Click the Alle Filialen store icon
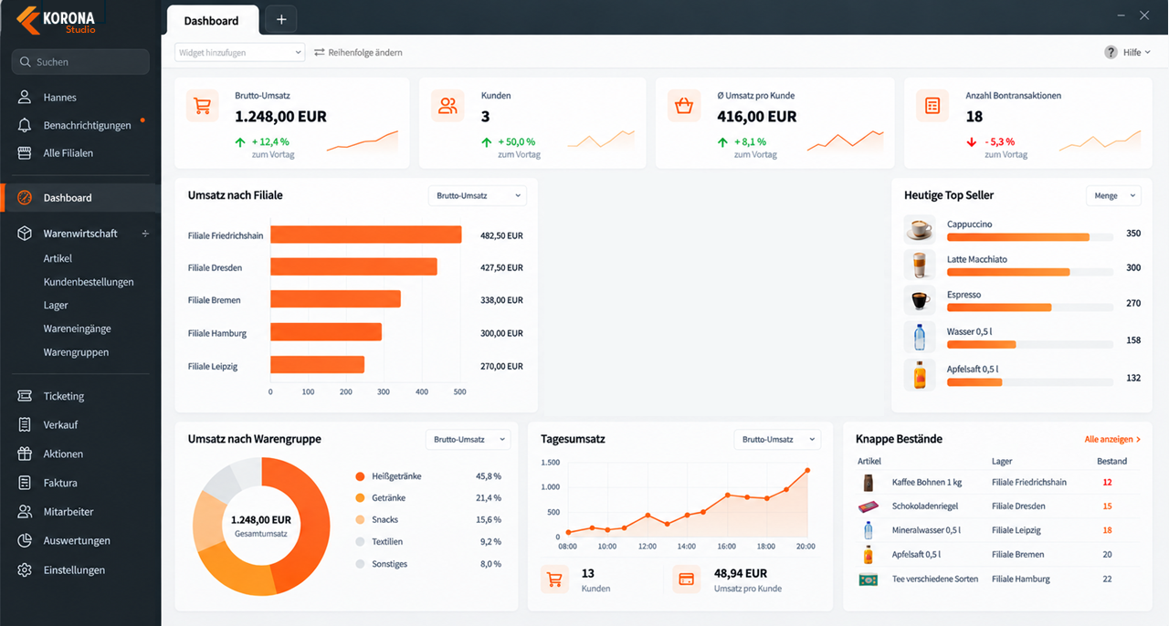Viewport: 1169px width, 626px height. coord(25,153)
